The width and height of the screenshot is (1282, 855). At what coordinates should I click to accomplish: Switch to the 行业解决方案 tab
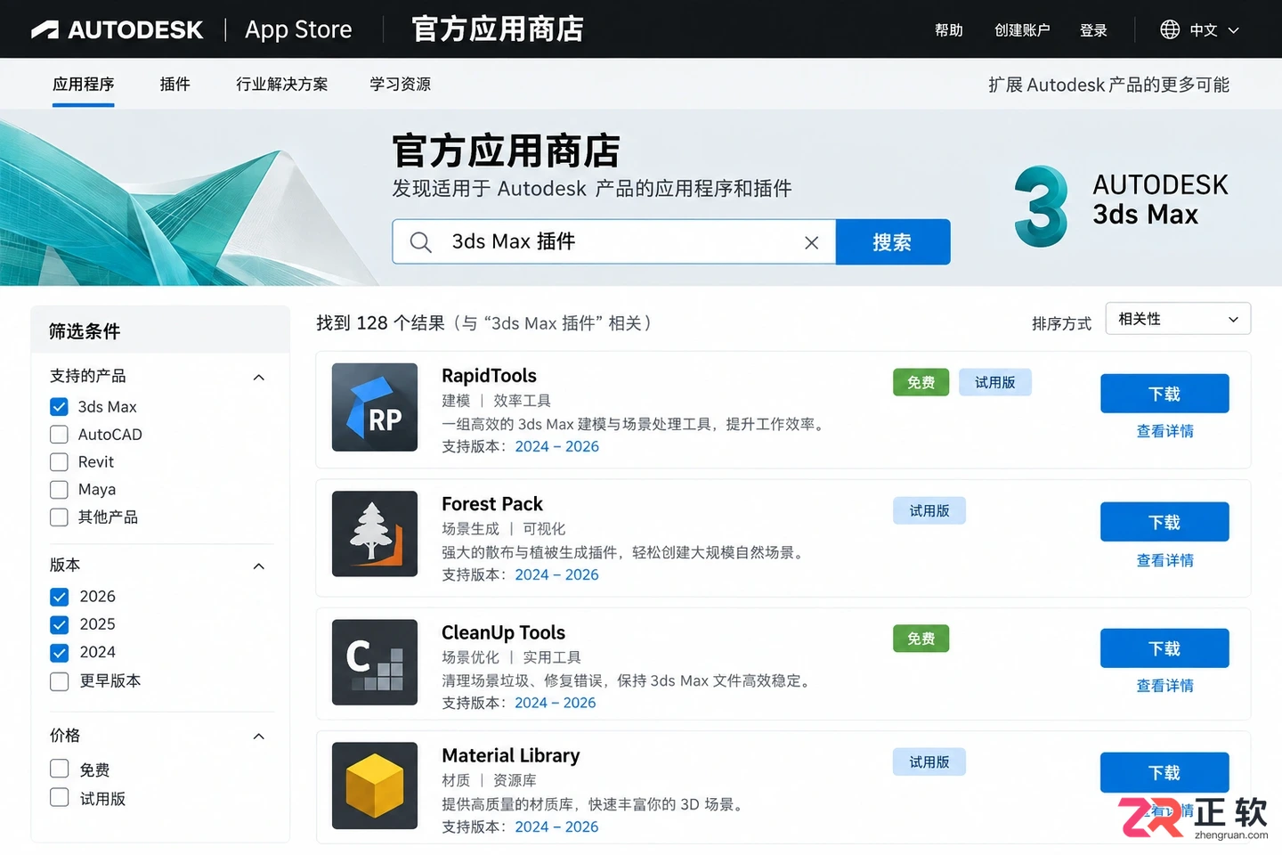tap(282, 85)
